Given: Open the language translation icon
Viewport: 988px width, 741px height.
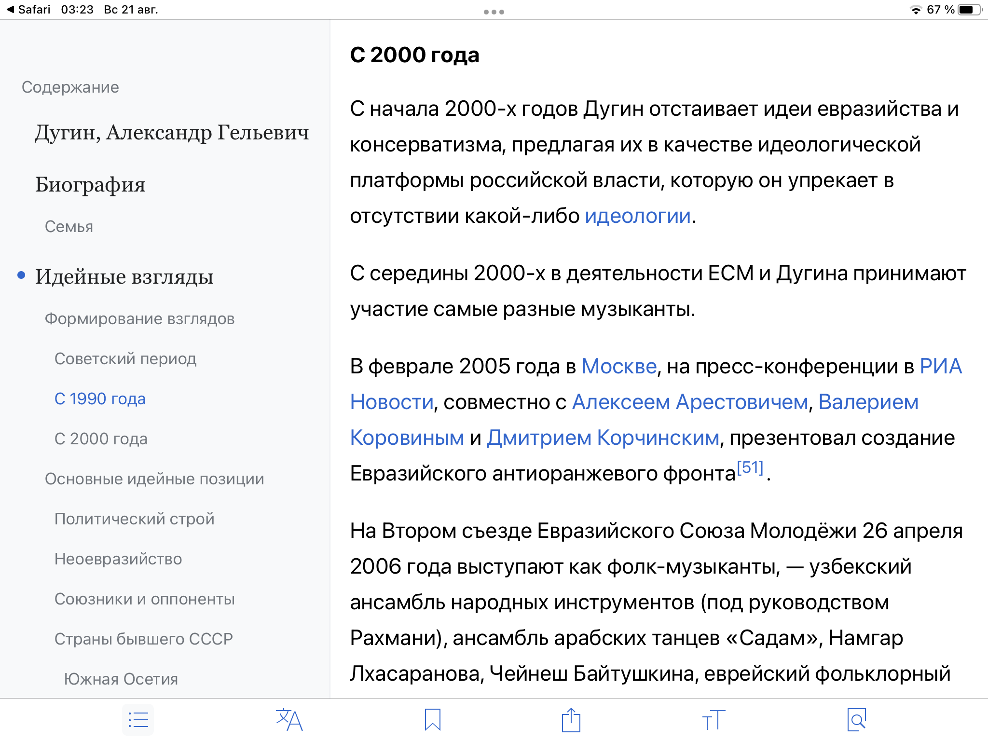Looking at the screenshot, I should tap(289, 720).
